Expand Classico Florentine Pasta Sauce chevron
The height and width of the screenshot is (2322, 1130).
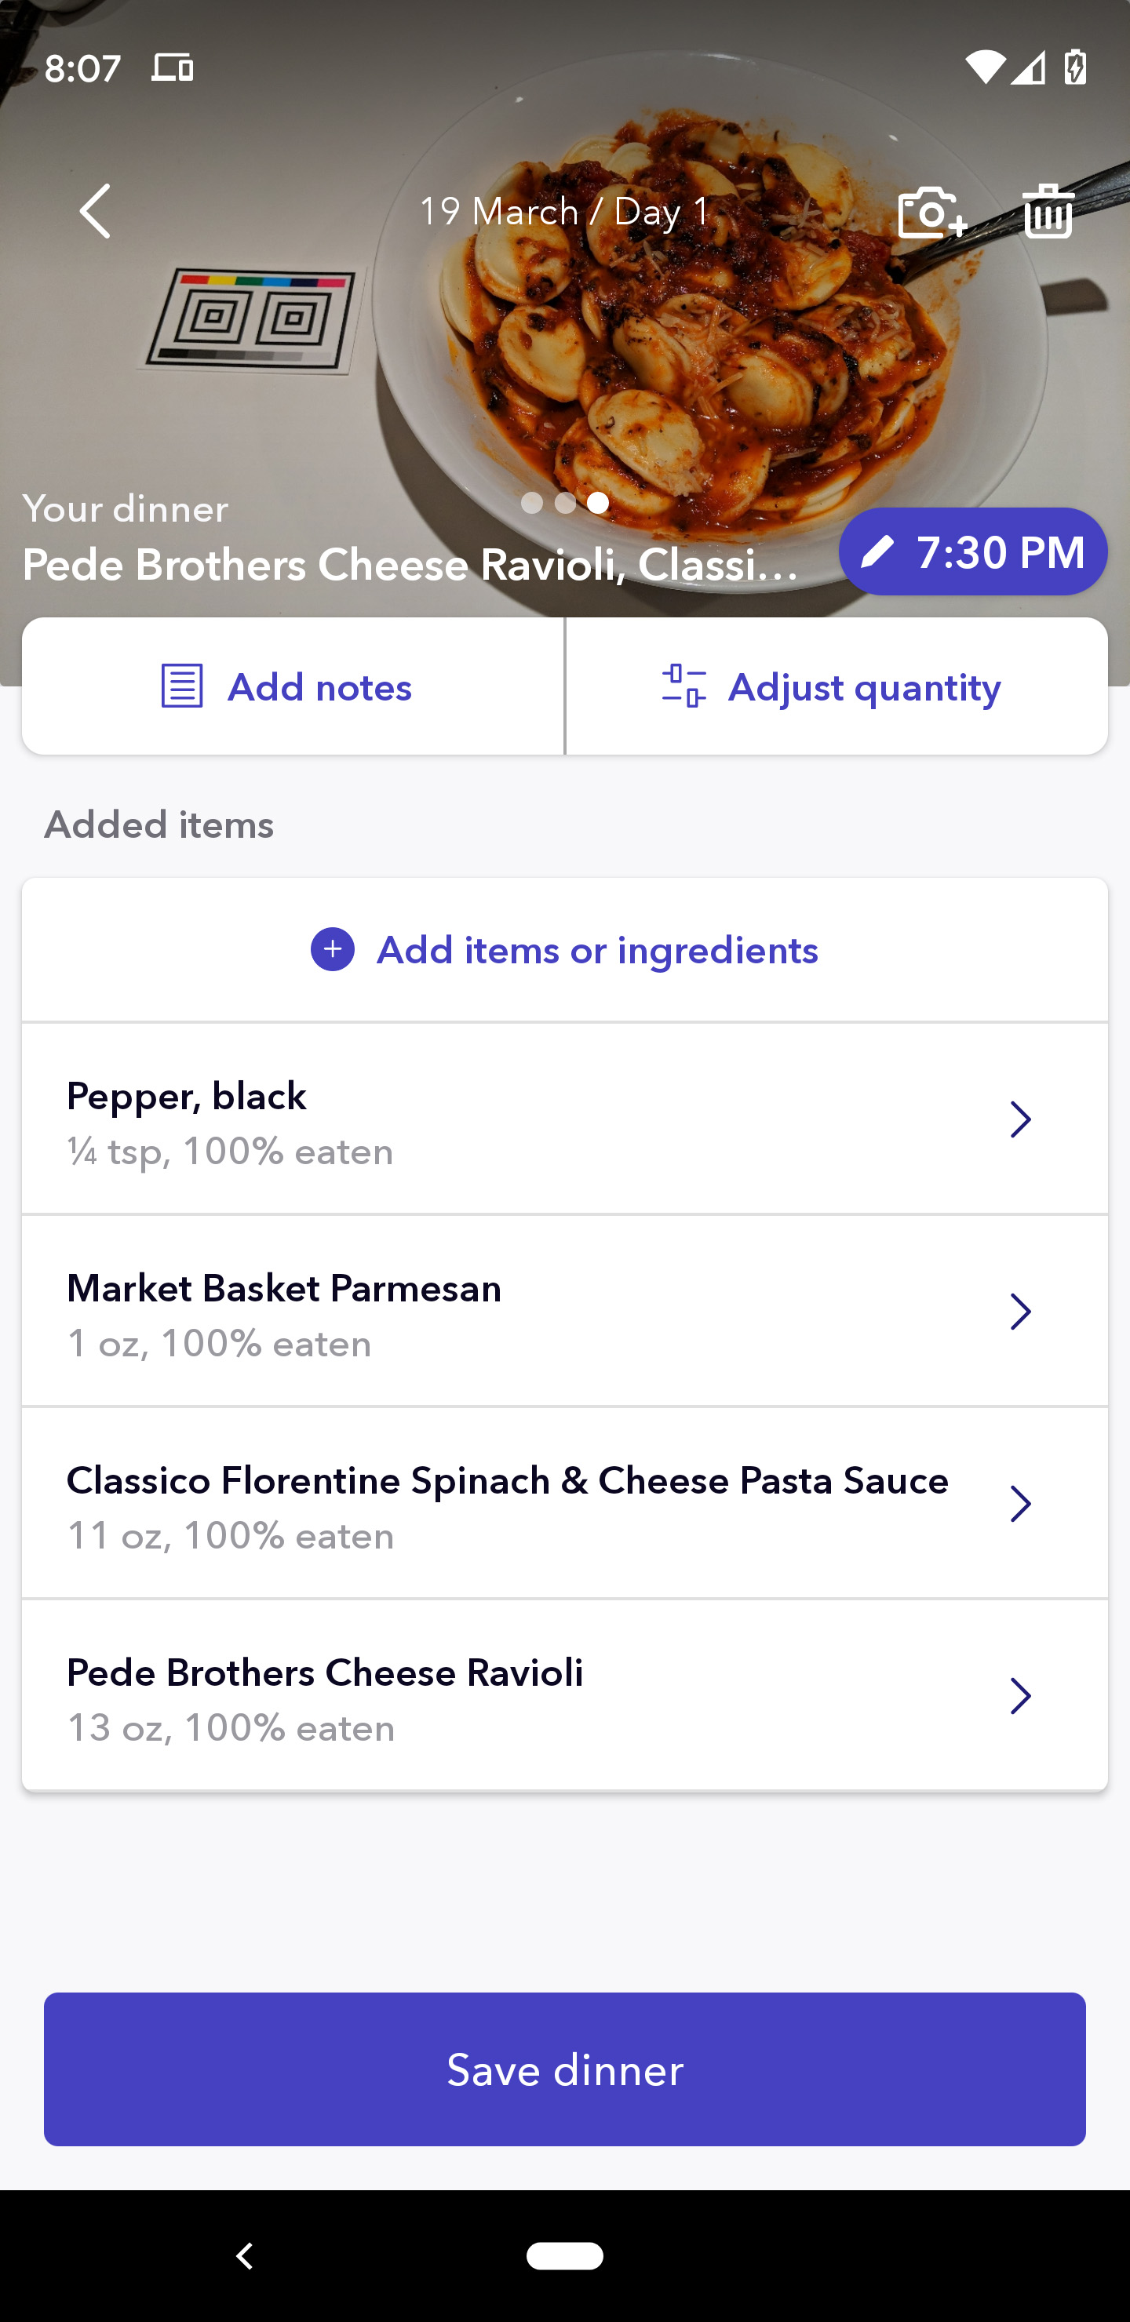pos(1020,1504)
